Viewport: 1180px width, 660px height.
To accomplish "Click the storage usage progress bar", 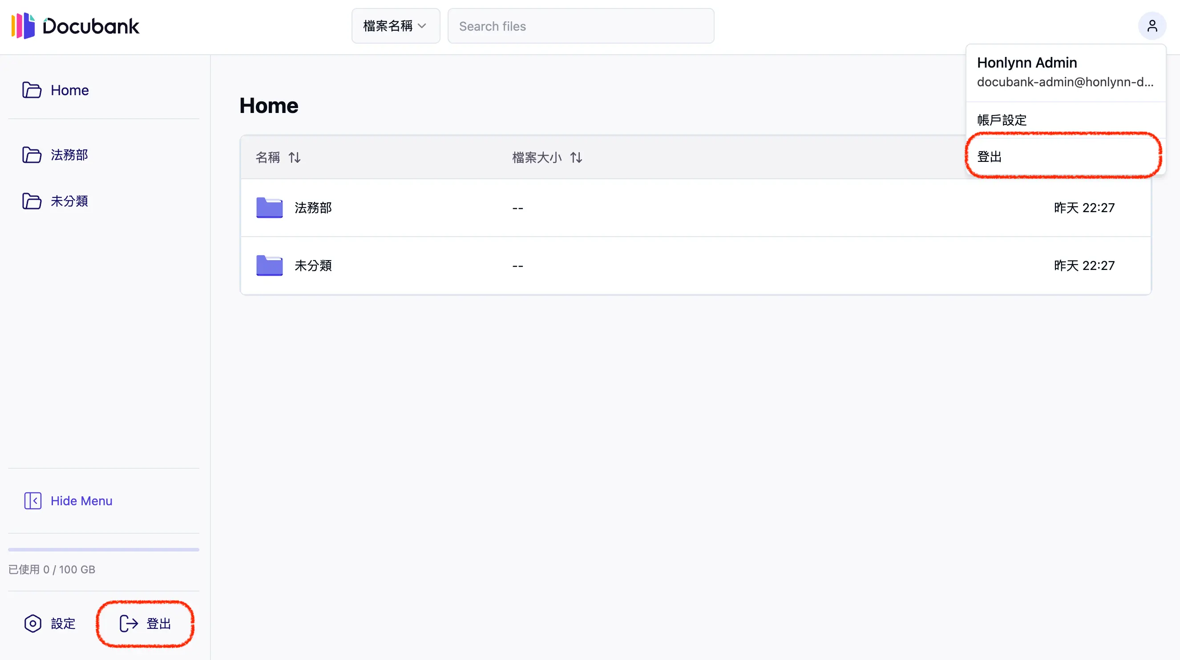I will click(104, 549).
